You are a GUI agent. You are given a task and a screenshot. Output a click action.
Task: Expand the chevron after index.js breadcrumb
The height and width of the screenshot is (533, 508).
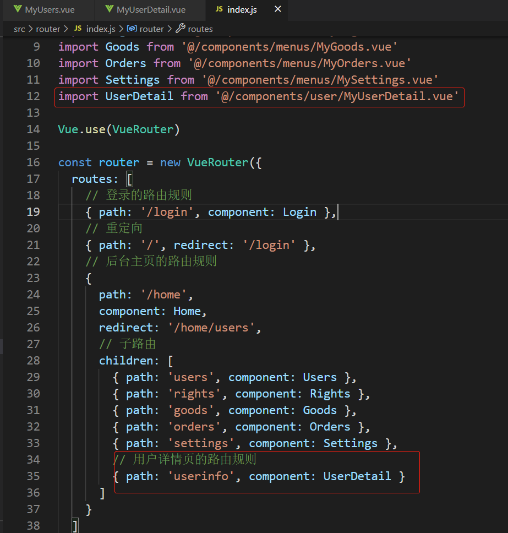121,29
